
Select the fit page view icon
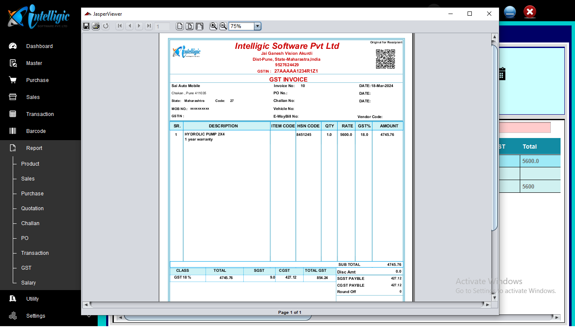coord(189,26)
